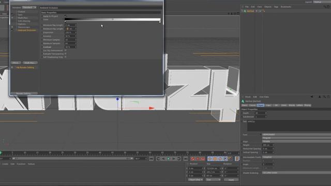The height and width of the screenshot is (186, 331).
Task: Open the Renderer dropdown
Action: (x=29, y=7)
